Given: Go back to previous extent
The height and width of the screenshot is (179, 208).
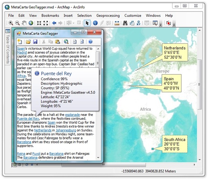Looking at the screenshot, I should coord(54,23).
